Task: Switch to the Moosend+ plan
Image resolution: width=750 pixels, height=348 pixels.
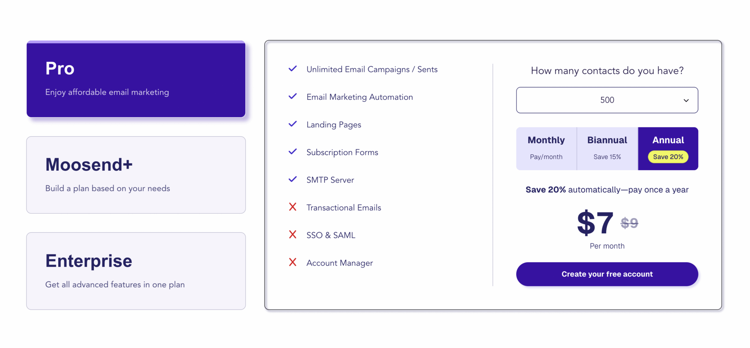Action: pyautogui.click(x=136, y=174)
